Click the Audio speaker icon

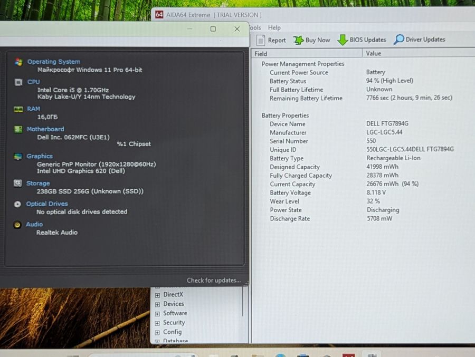click(x=17, y=225)
